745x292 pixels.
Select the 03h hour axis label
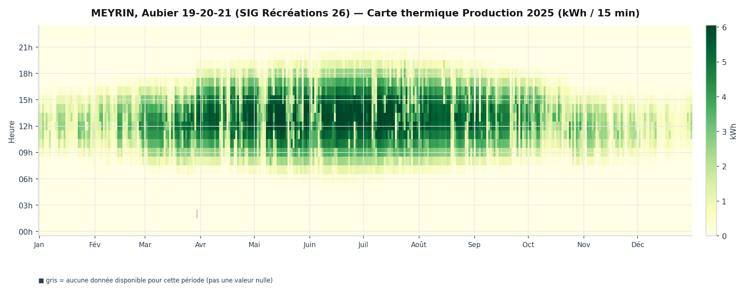point(26,205)
